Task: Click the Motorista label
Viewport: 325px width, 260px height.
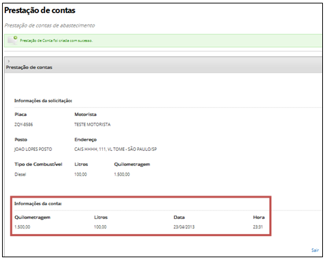Action: (x=86, y=115)
